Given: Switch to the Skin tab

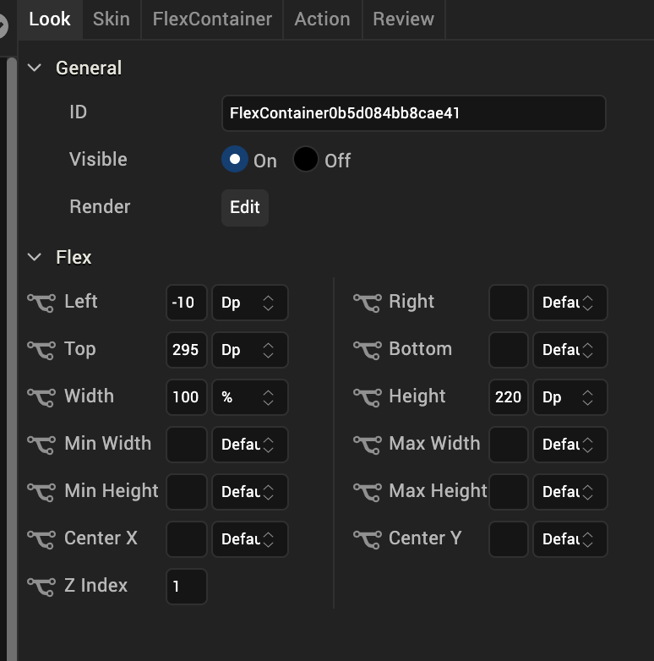Looking at the screenshot, I should click(112, 19).
